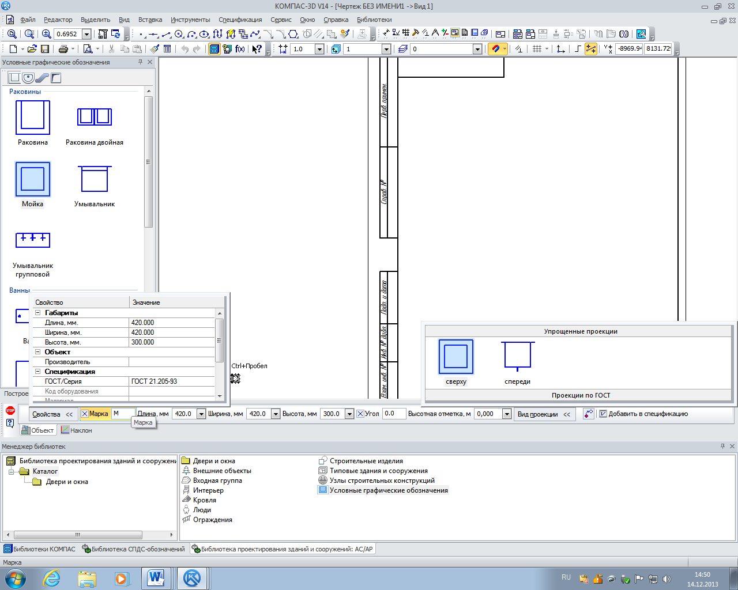Click the Redo arrow icon
This screenshot has width=738, height=590.
(x=197, y=49)
